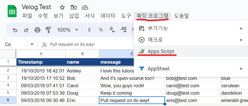Click the Undo arrow in toolbar

(15, 30)
